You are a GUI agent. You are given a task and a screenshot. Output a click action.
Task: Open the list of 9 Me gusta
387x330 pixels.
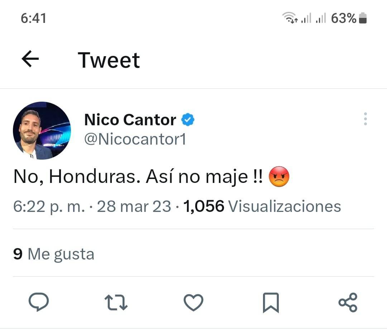(53, 254)
